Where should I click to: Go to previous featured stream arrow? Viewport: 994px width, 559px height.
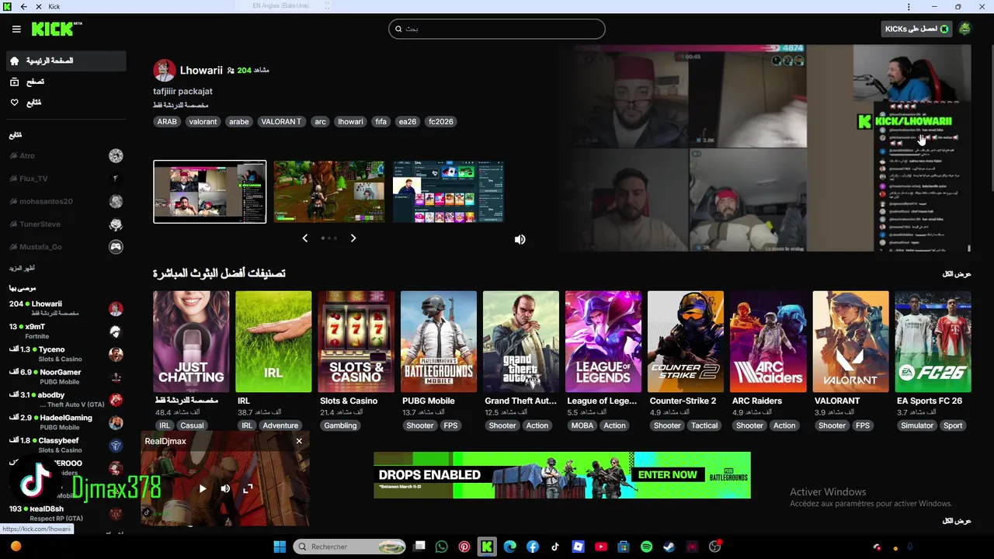[305, 238]
